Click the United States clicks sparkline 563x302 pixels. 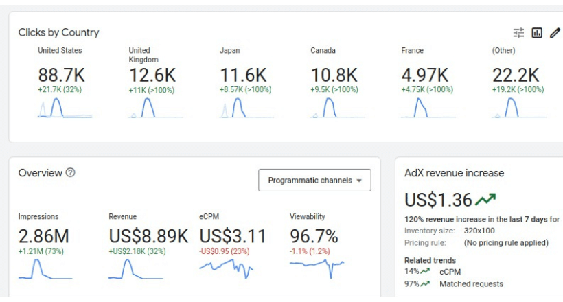pos(65,108)
